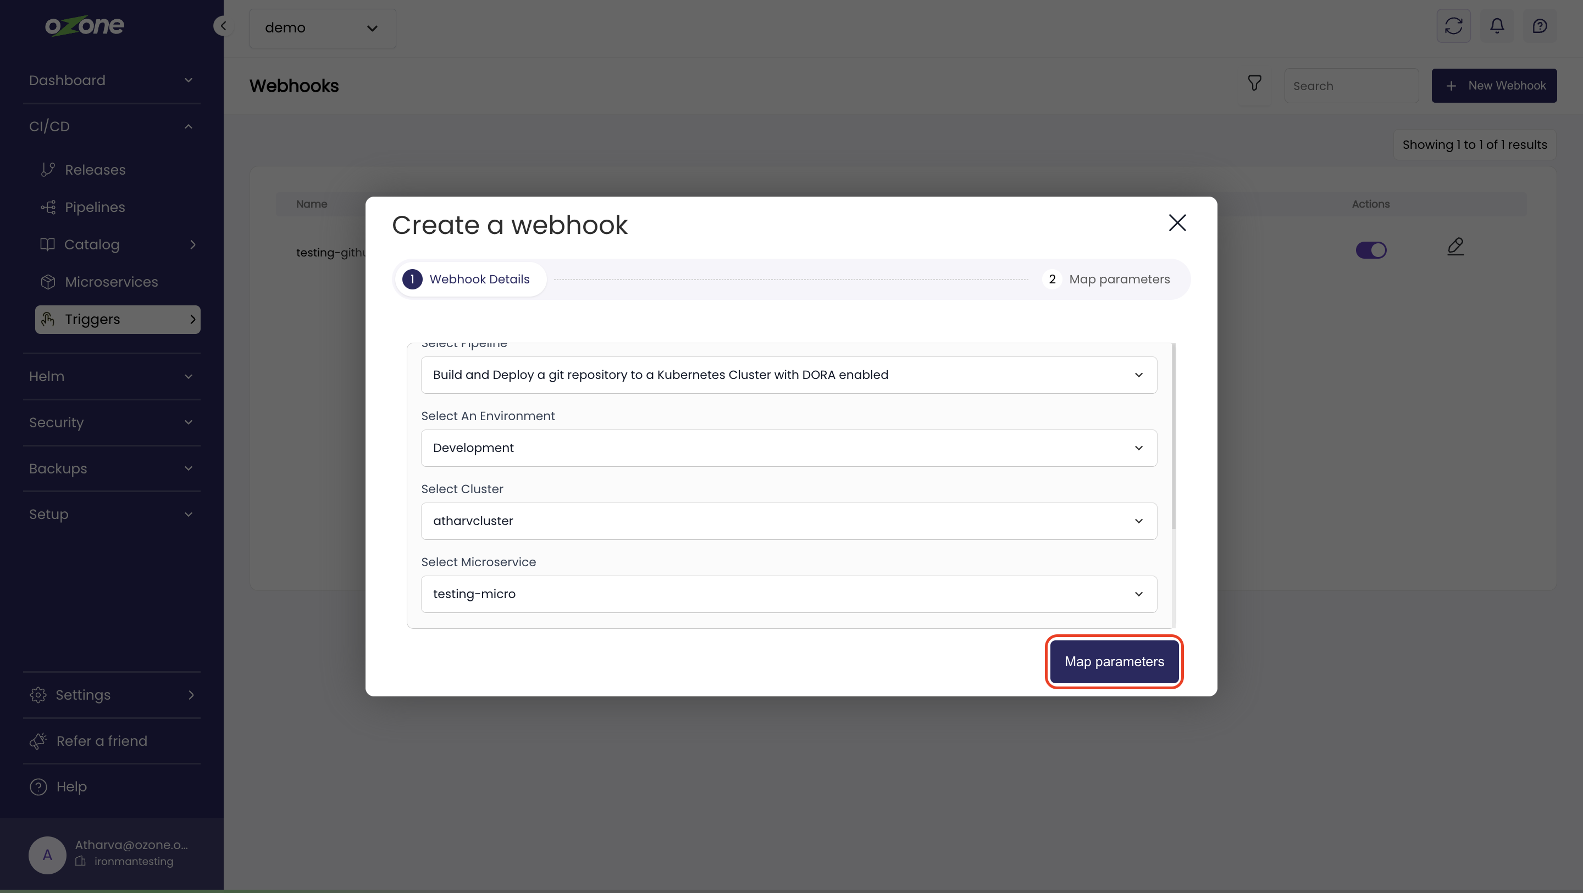Click the webhook form scrollbar
Screen dimensions: 1583x893
[x=1174, y=436]
